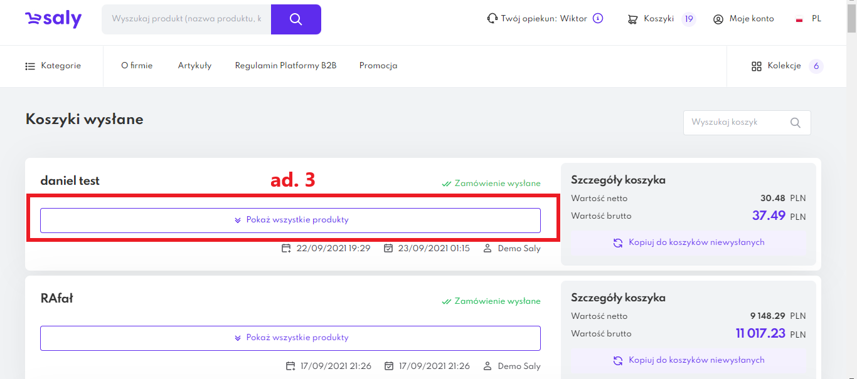The image size is (857, 379).
Task: Click the Polish flag language icon
Action: 799,19
